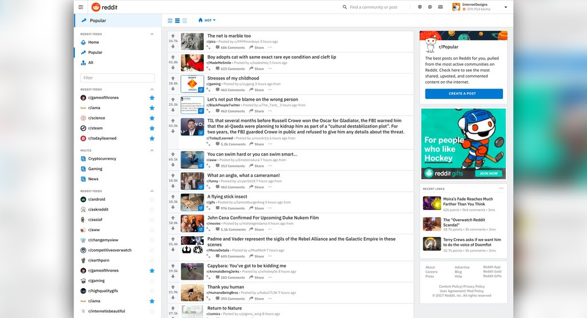Image resolution: width=587 pixels, height=318 pixels.
Task: Collapse the favorites feeds section chevron
Action: [x=152, y=90]
